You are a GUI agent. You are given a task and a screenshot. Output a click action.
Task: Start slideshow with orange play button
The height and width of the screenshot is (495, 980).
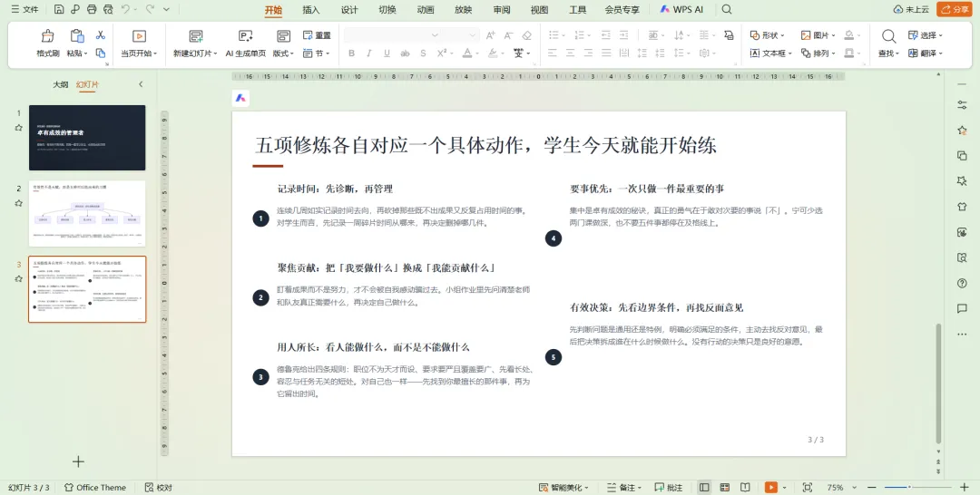click(x=771, y=488)
